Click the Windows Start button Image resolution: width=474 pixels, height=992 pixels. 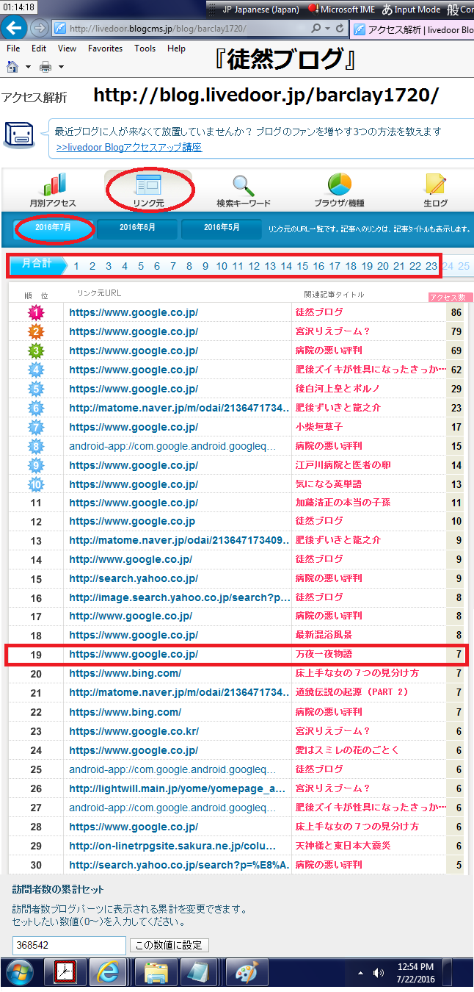point(20,974)
